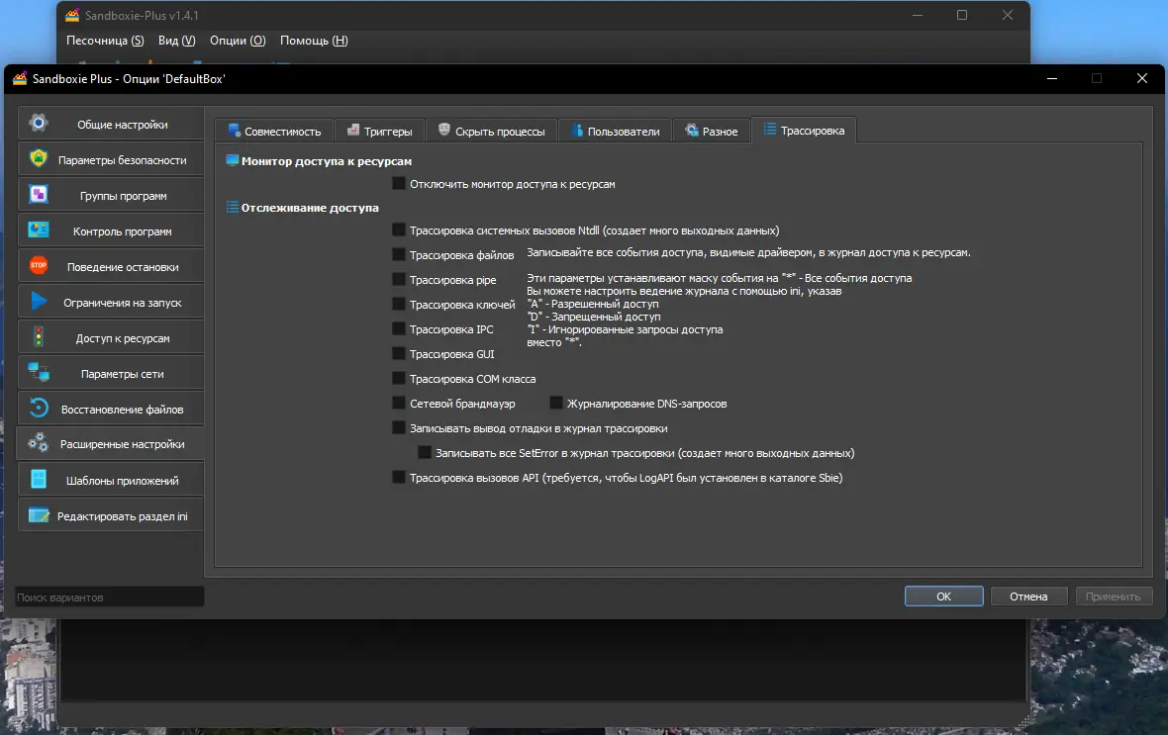Click the shield icon for Параметры безопасности
1168x735 pixels.
click(x=39, y=158)
